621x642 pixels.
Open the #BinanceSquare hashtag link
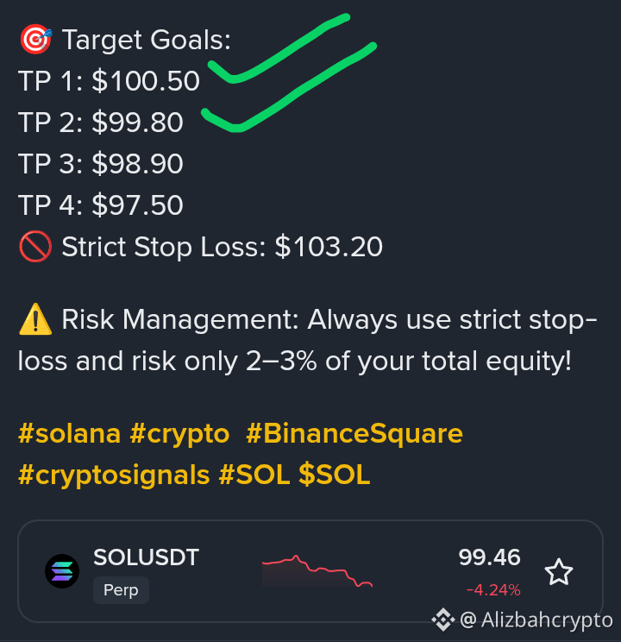tap(354, 434)
